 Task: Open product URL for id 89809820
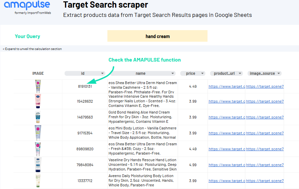(227, 149)
